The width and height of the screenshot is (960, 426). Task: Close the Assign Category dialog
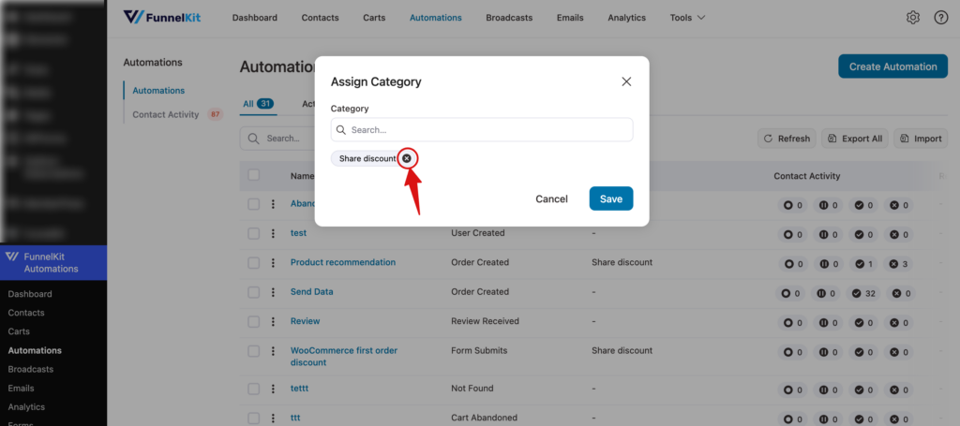tap(626, 81)
